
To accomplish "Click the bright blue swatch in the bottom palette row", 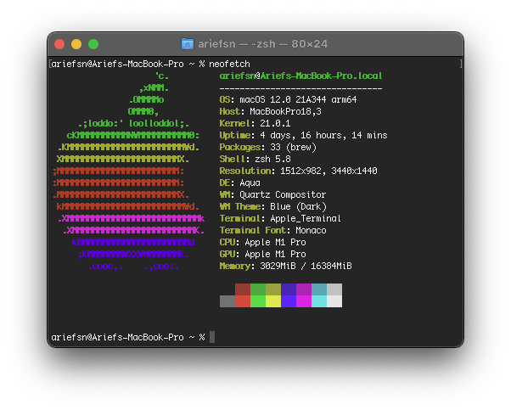I will 289,301.
